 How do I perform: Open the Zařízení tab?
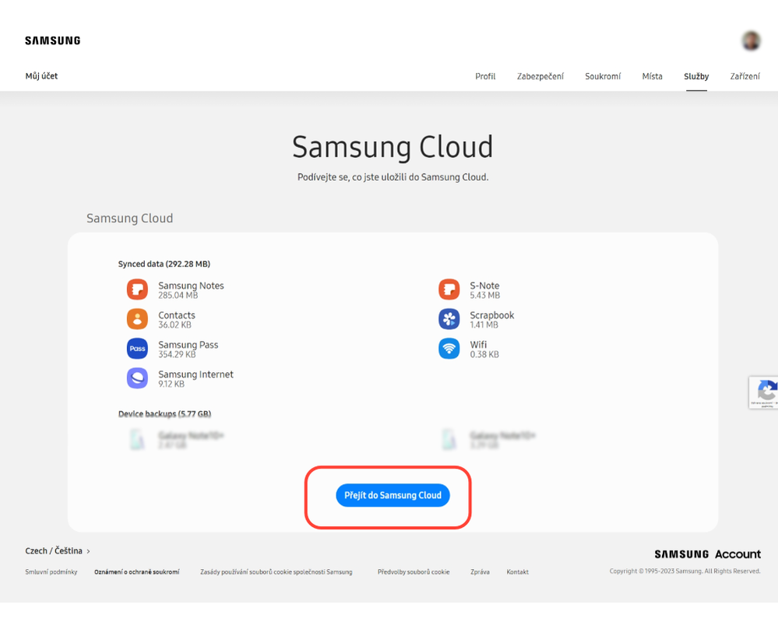click(x=745, y=76)
